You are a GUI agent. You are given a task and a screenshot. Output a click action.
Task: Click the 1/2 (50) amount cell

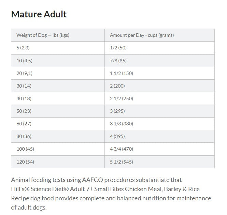point(159,48)
